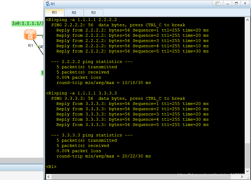Close the R1 terminal window

coord(245,3)
